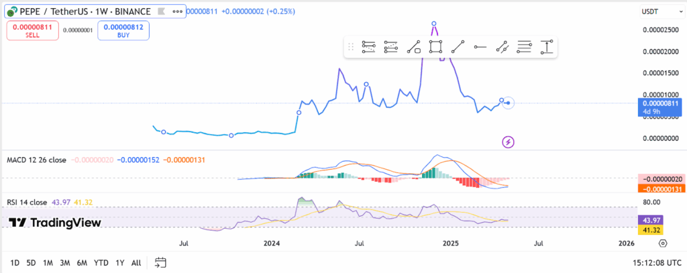The height and width of the screenshot is (273, 687).
Task: Switch to the 6M time range
Action: click(82, 263)
